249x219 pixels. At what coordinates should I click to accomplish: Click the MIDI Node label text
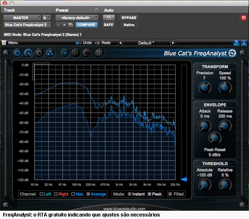pos(43,34)
